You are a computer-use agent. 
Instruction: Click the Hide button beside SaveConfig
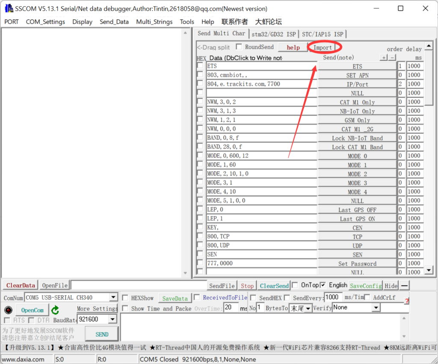[x=391, y=285]
